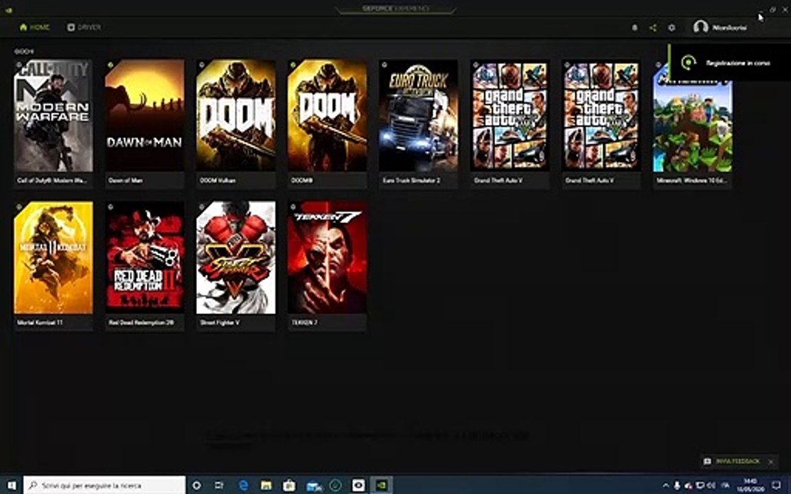Viewport: 791px width, 494px height.
Task: Open the TEKKEN 7 game tile
Action: pos(328,266)
